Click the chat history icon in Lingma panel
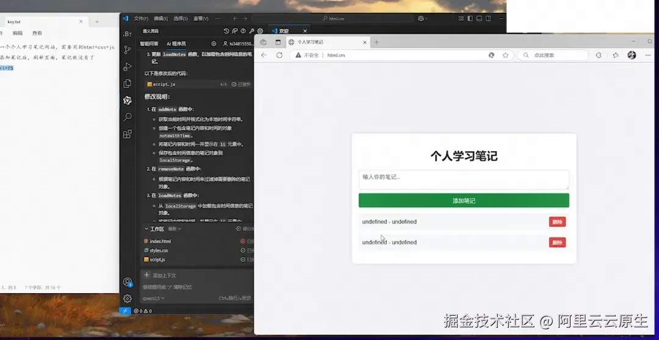The width and height of the screenshot is (659, 340). pyautogui.click(x=226, y=31)
